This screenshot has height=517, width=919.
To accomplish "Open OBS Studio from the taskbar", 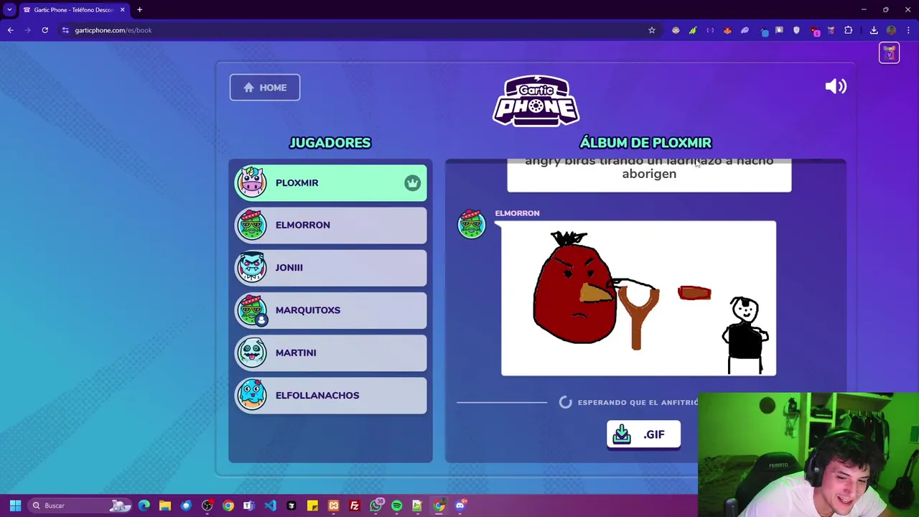I will (x=207, y=506).
